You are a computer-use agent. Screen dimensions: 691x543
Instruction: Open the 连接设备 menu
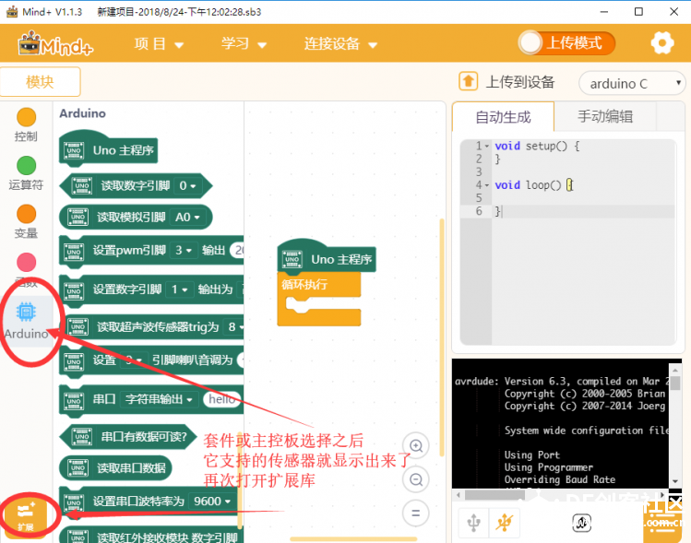tap(340, 43)
